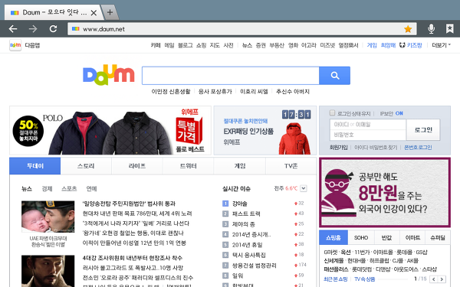Go to next shopping page arrow
This screenshot has width=460, height=287.
(x=442, y=279)
